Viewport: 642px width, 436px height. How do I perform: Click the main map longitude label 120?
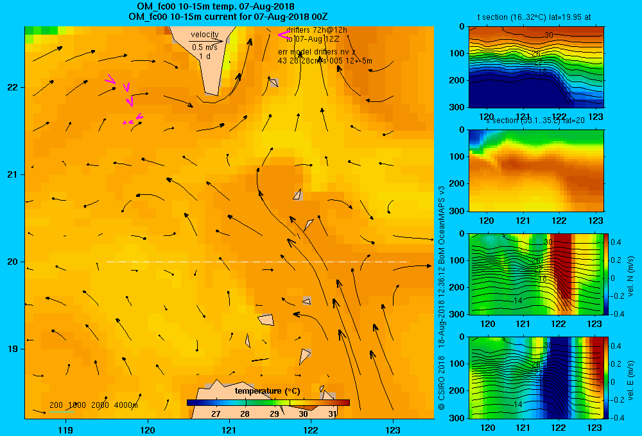pyautogui.click(x=148, y=430)
